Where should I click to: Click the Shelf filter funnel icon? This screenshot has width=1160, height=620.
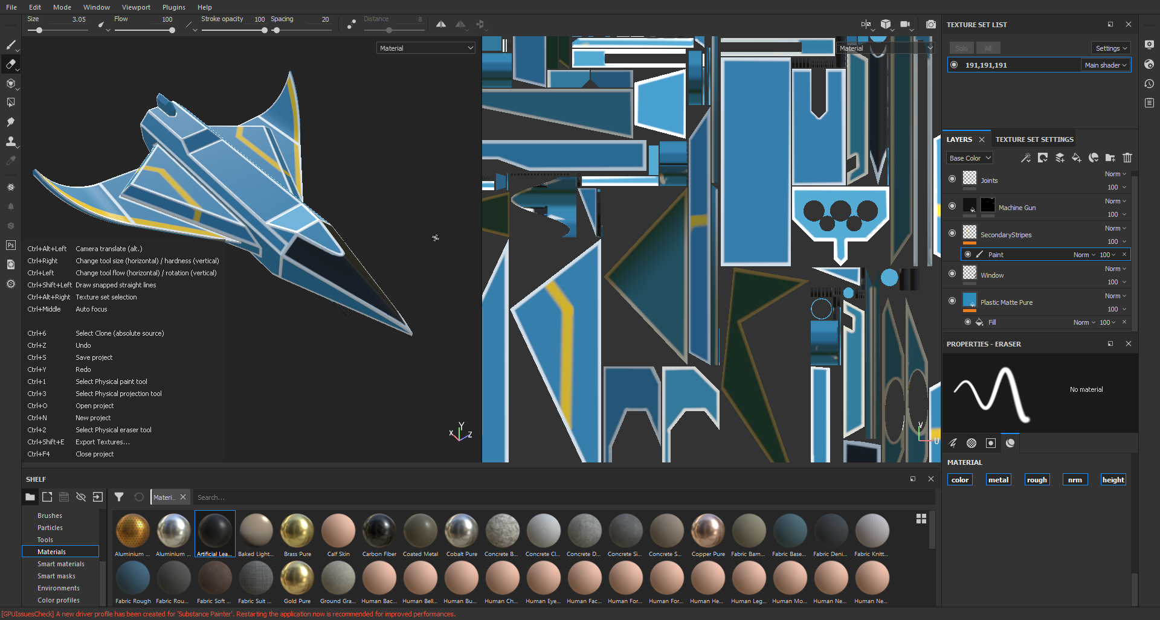click(119, 497)
